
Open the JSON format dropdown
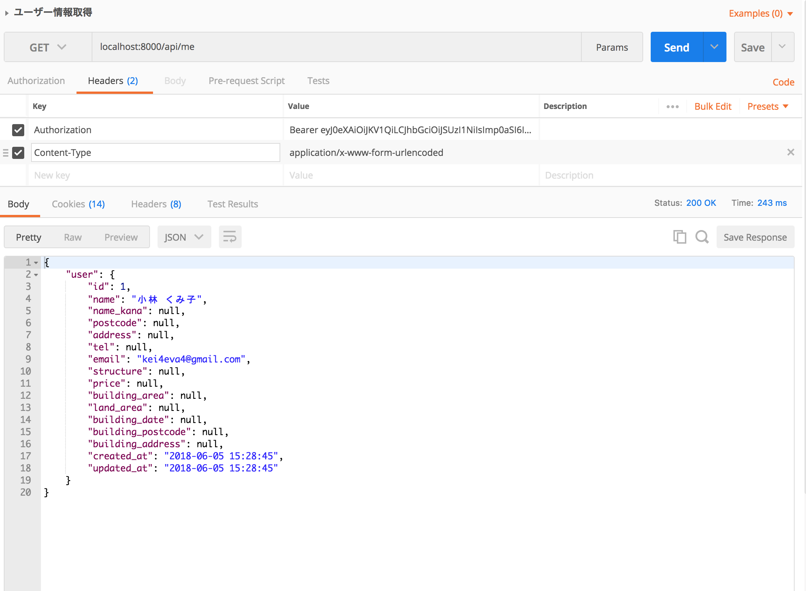click(x=184, y=237)
